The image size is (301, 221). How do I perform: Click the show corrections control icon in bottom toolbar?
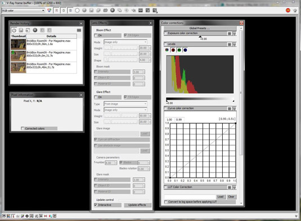[x=4, y=216]
